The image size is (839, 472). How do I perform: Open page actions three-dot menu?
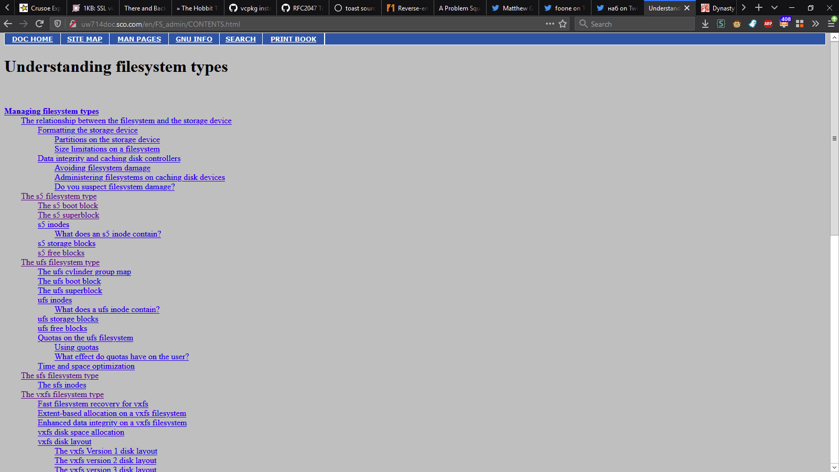[x=550, y=24]
